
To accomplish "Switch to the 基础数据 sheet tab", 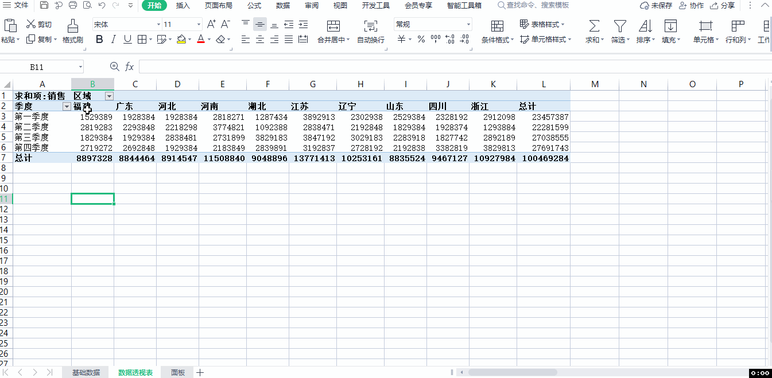I will (x=86, y=373).
